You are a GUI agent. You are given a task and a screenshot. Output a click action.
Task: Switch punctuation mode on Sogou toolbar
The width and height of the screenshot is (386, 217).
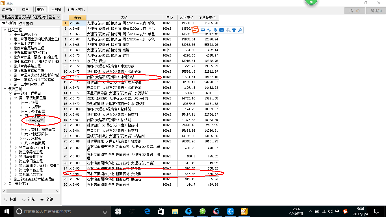(209, 30)
